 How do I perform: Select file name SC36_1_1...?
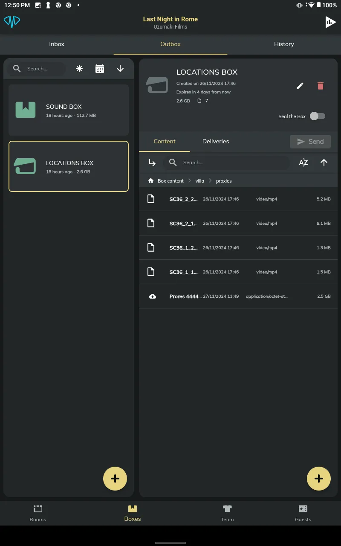click(x=184, y=272)
